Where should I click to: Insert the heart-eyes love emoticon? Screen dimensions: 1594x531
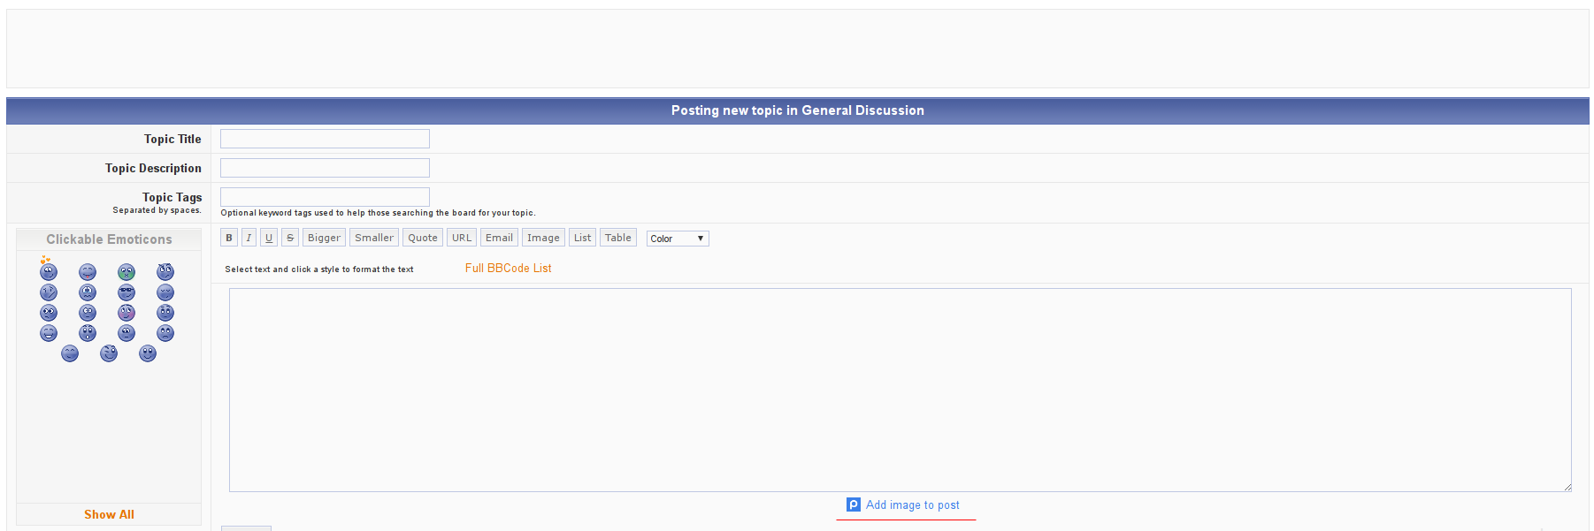[49, 271]
